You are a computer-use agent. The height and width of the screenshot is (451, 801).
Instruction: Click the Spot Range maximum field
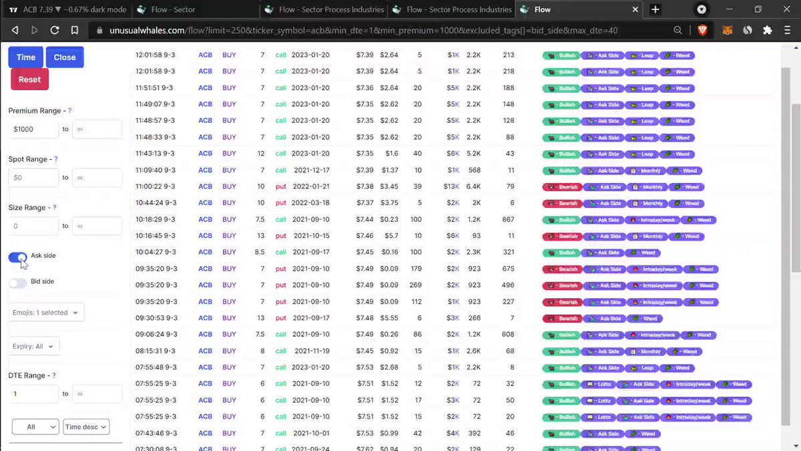coord(97,178)
